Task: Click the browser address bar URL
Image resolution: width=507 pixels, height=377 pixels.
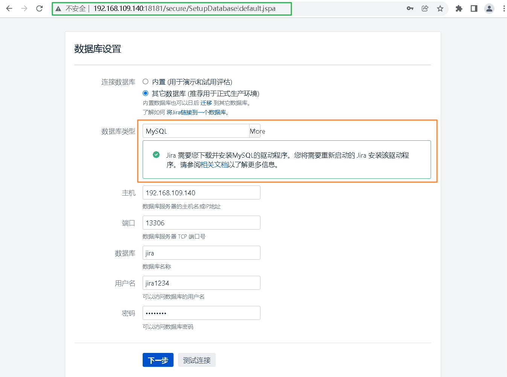Action: tap(184, 8)
